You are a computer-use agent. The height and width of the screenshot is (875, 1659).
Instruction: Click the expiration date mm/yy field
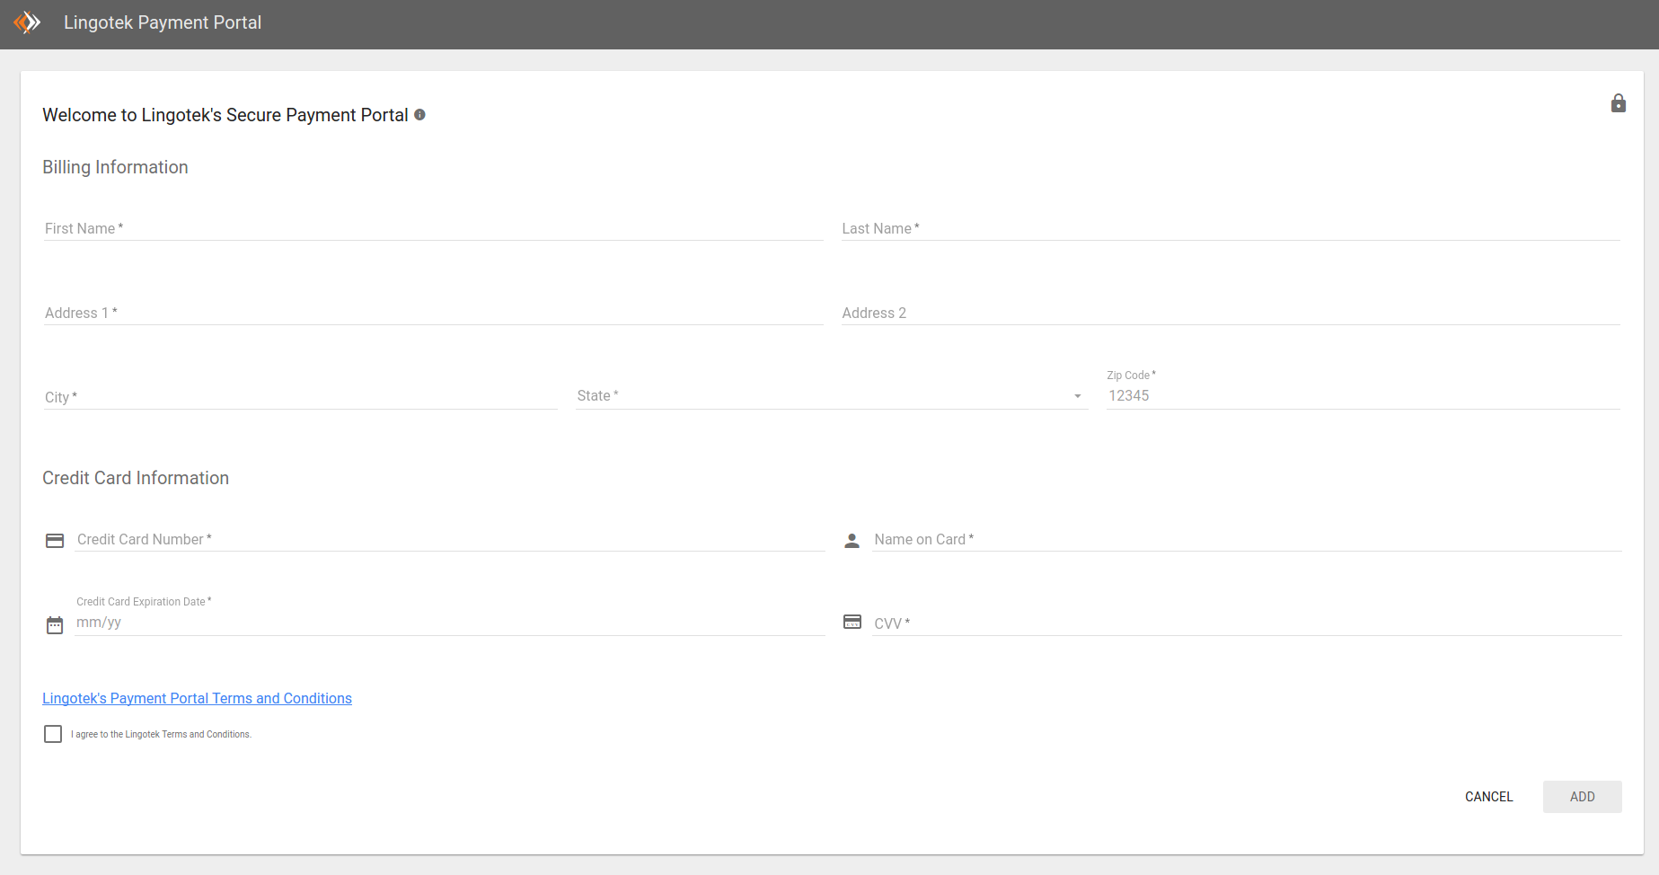pos(449,623)
